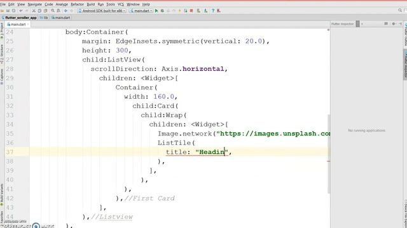Open the Device File Explorer sidebar tab
This screenshot has height=228, width=407.
tap(405, 213)
